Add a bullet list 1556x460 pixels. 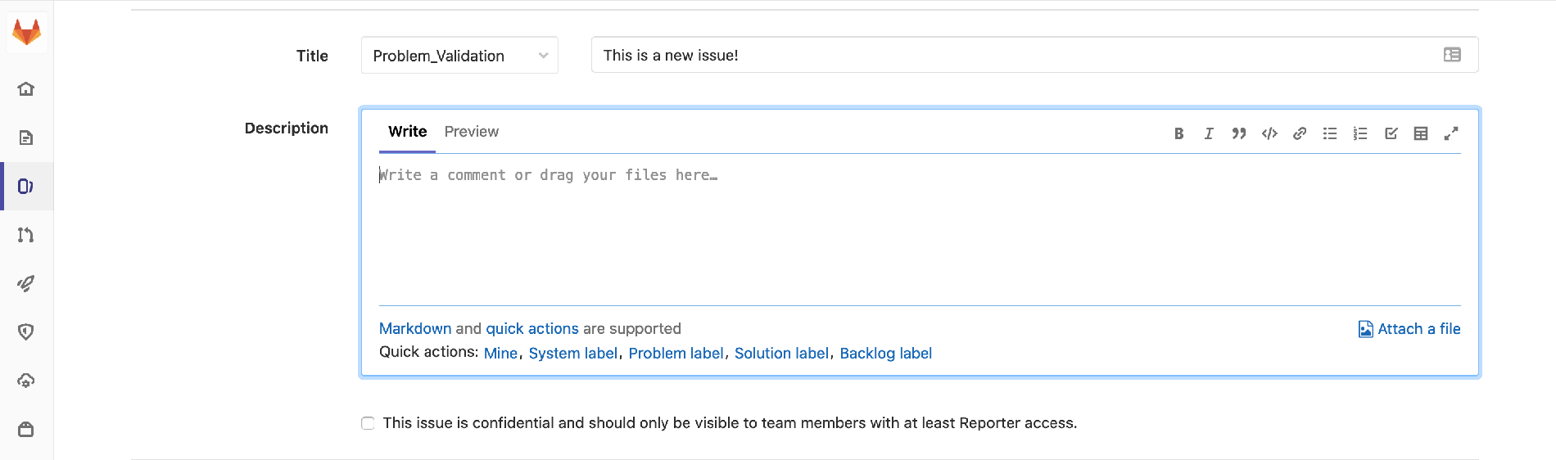1330,133
